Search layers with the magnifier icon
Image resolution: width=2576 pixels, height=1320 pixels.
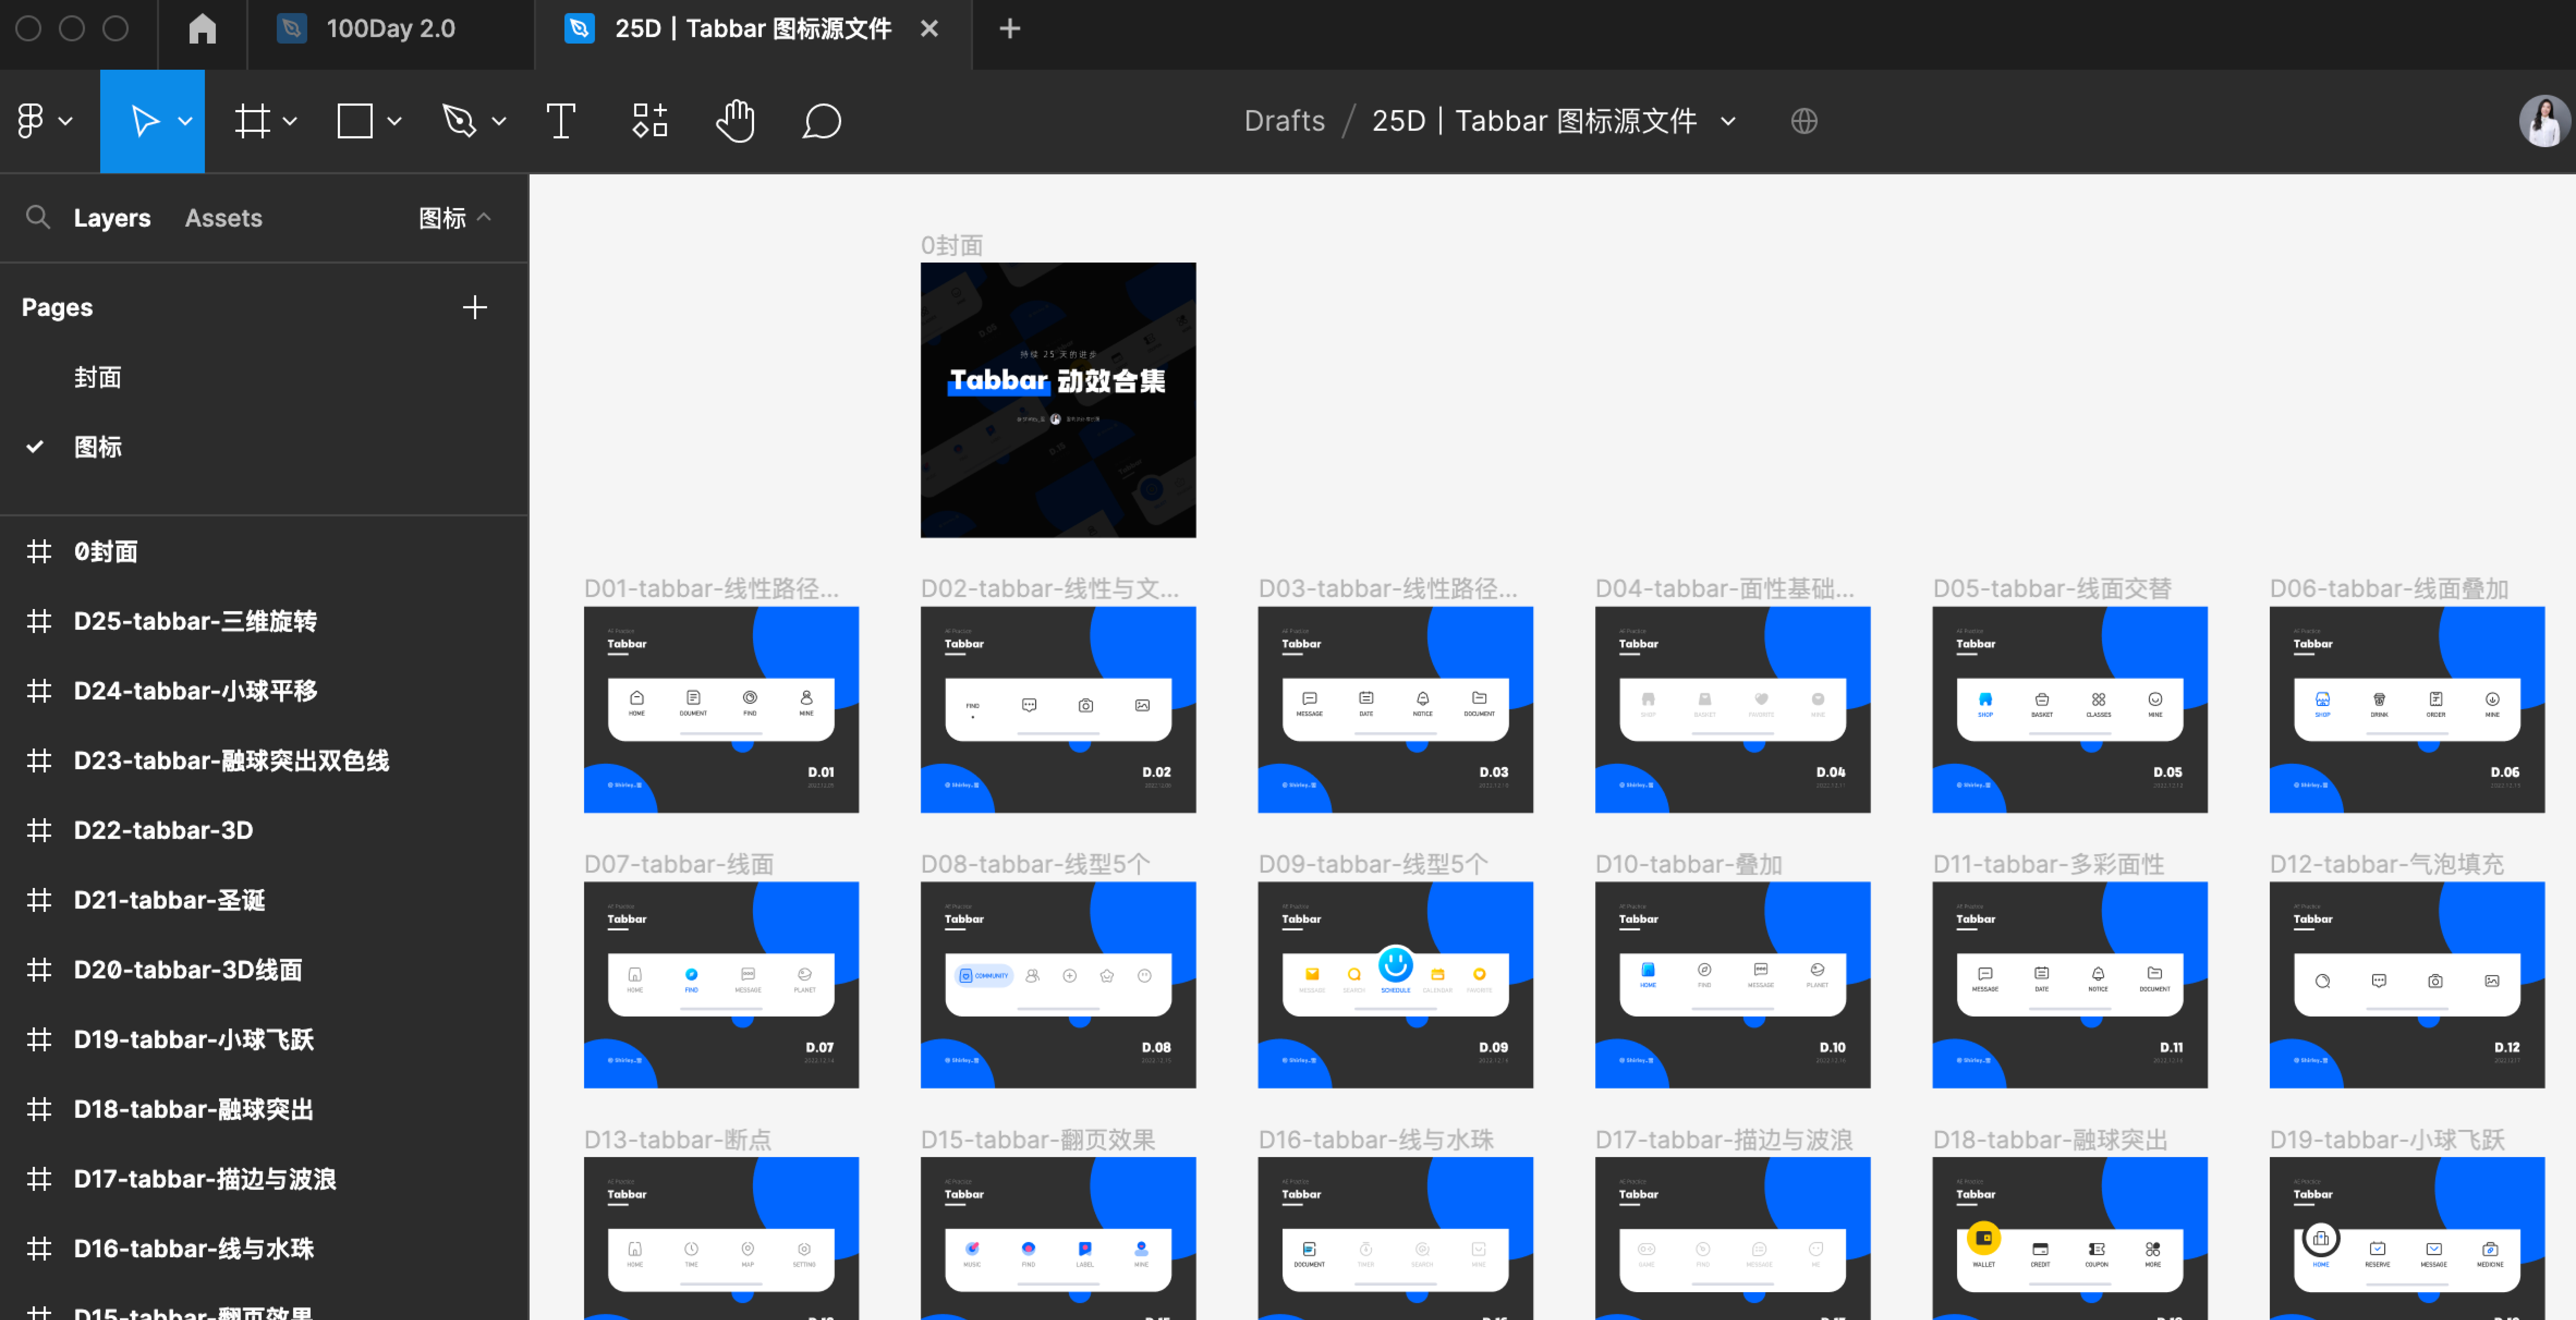pyautogui.click(x=38, y=217)
